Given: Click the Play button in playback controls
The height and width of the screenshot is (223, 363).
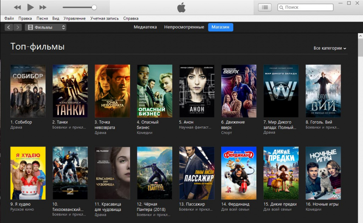Looking at the screenshot, I should click(x=30, y=7).
